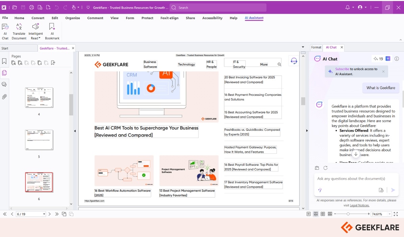Screen dimensions: 404x237
Task: Collapse the right AI panel arrow
Action: 307,130
